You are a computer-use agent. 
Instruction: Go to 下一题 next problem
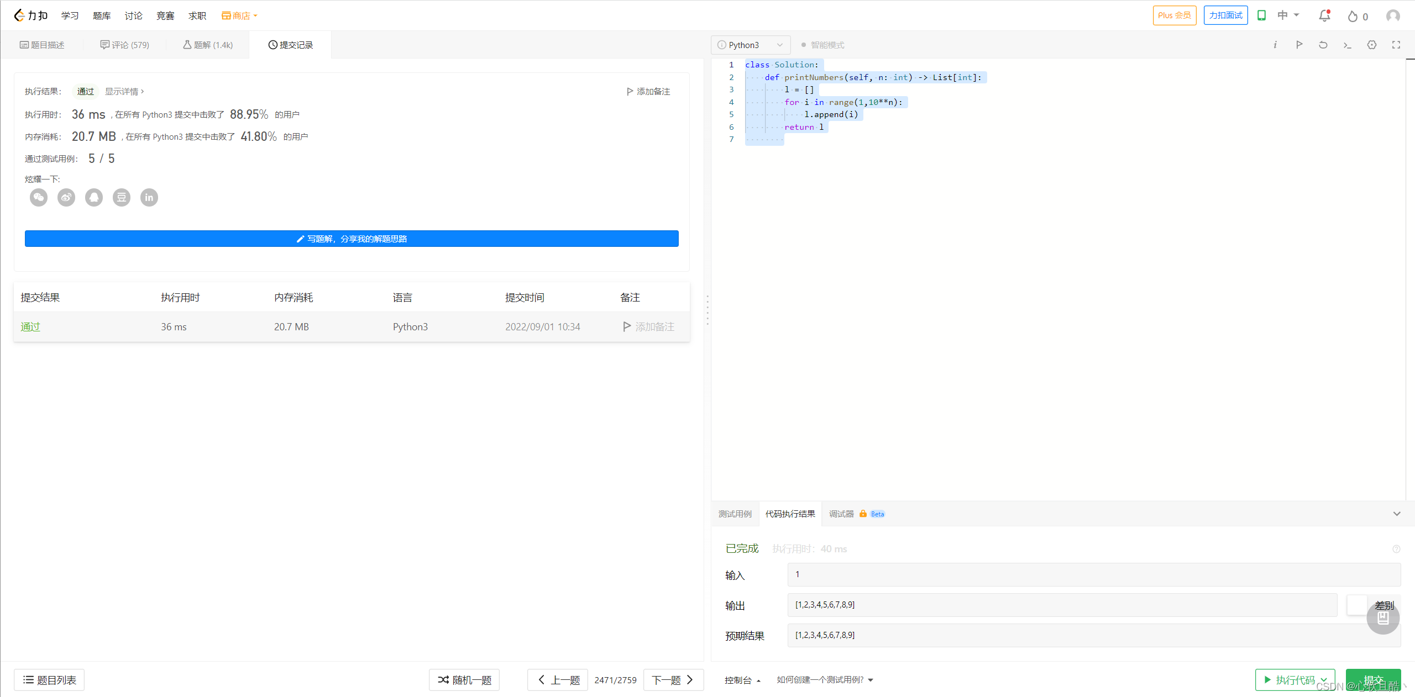[672, 680]
